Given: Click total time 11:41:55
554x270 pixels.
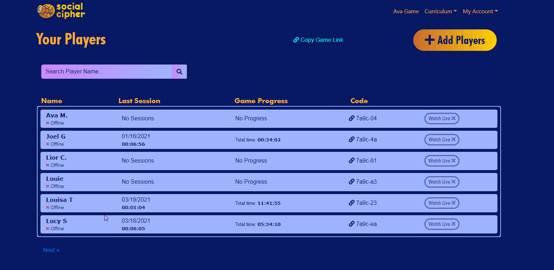Looking at the screenshot, I should (x=269, y=203).
